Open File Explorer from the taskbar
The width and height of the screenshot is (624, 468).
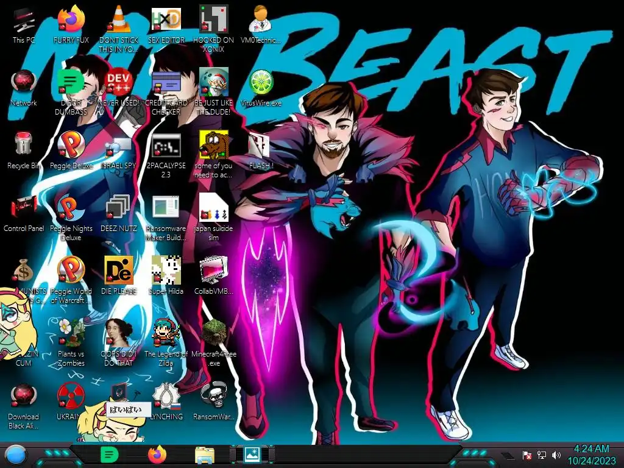pyautogui.click(x=205, y=455)
